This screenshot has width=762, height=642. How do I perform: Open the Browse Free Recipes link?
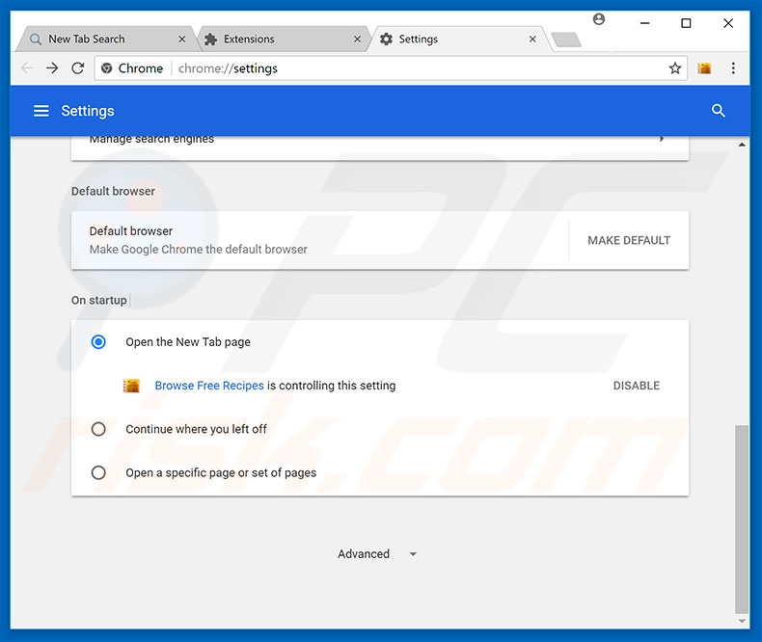(x=209, y=386)
